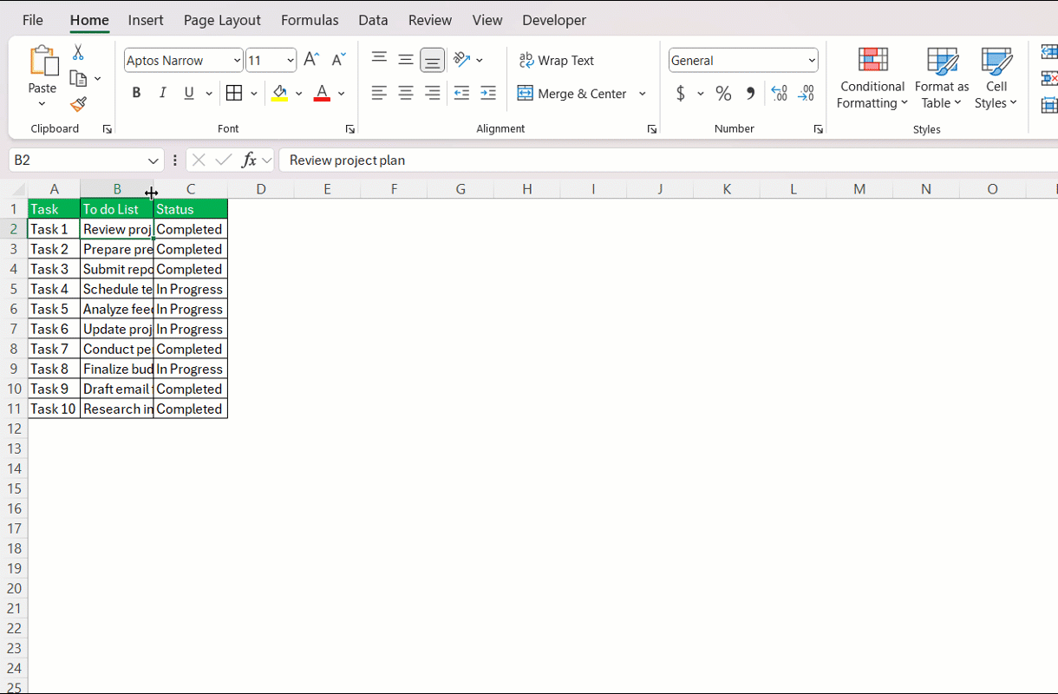This screenshot has height=694, width=1058.
Task: Switch to the Data tab
Action: pos(373,20)
